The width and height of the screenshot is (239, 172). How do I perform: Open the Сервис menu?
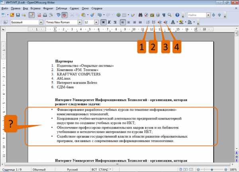[x=74, y=8]
